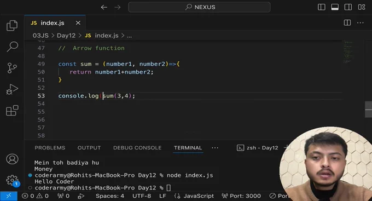
Task: Toggle the bottom panel layout icon
Action: tap(335, 7)
